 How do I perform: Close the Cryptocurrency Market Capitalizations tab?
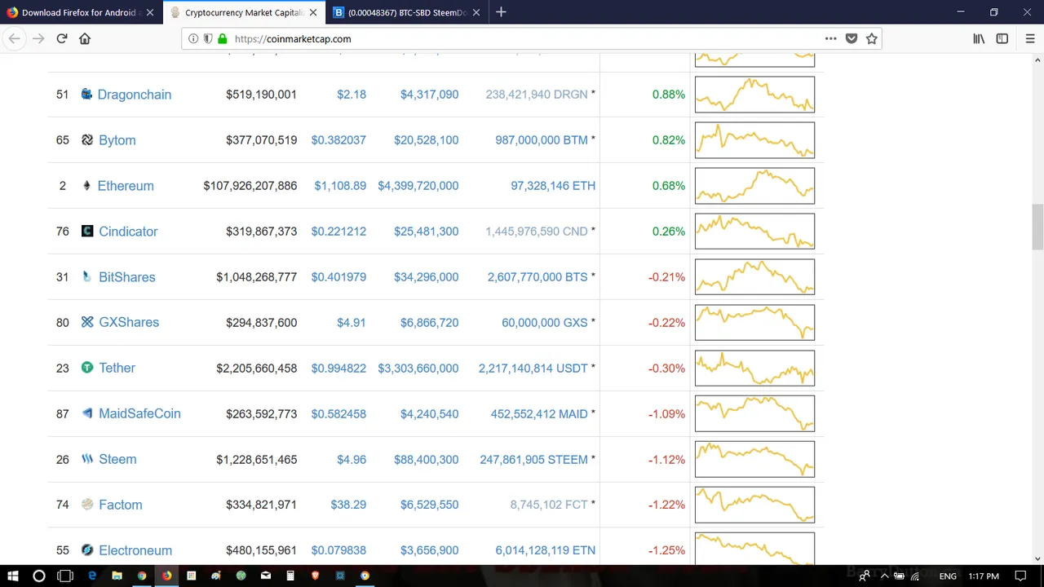(313, 12)
